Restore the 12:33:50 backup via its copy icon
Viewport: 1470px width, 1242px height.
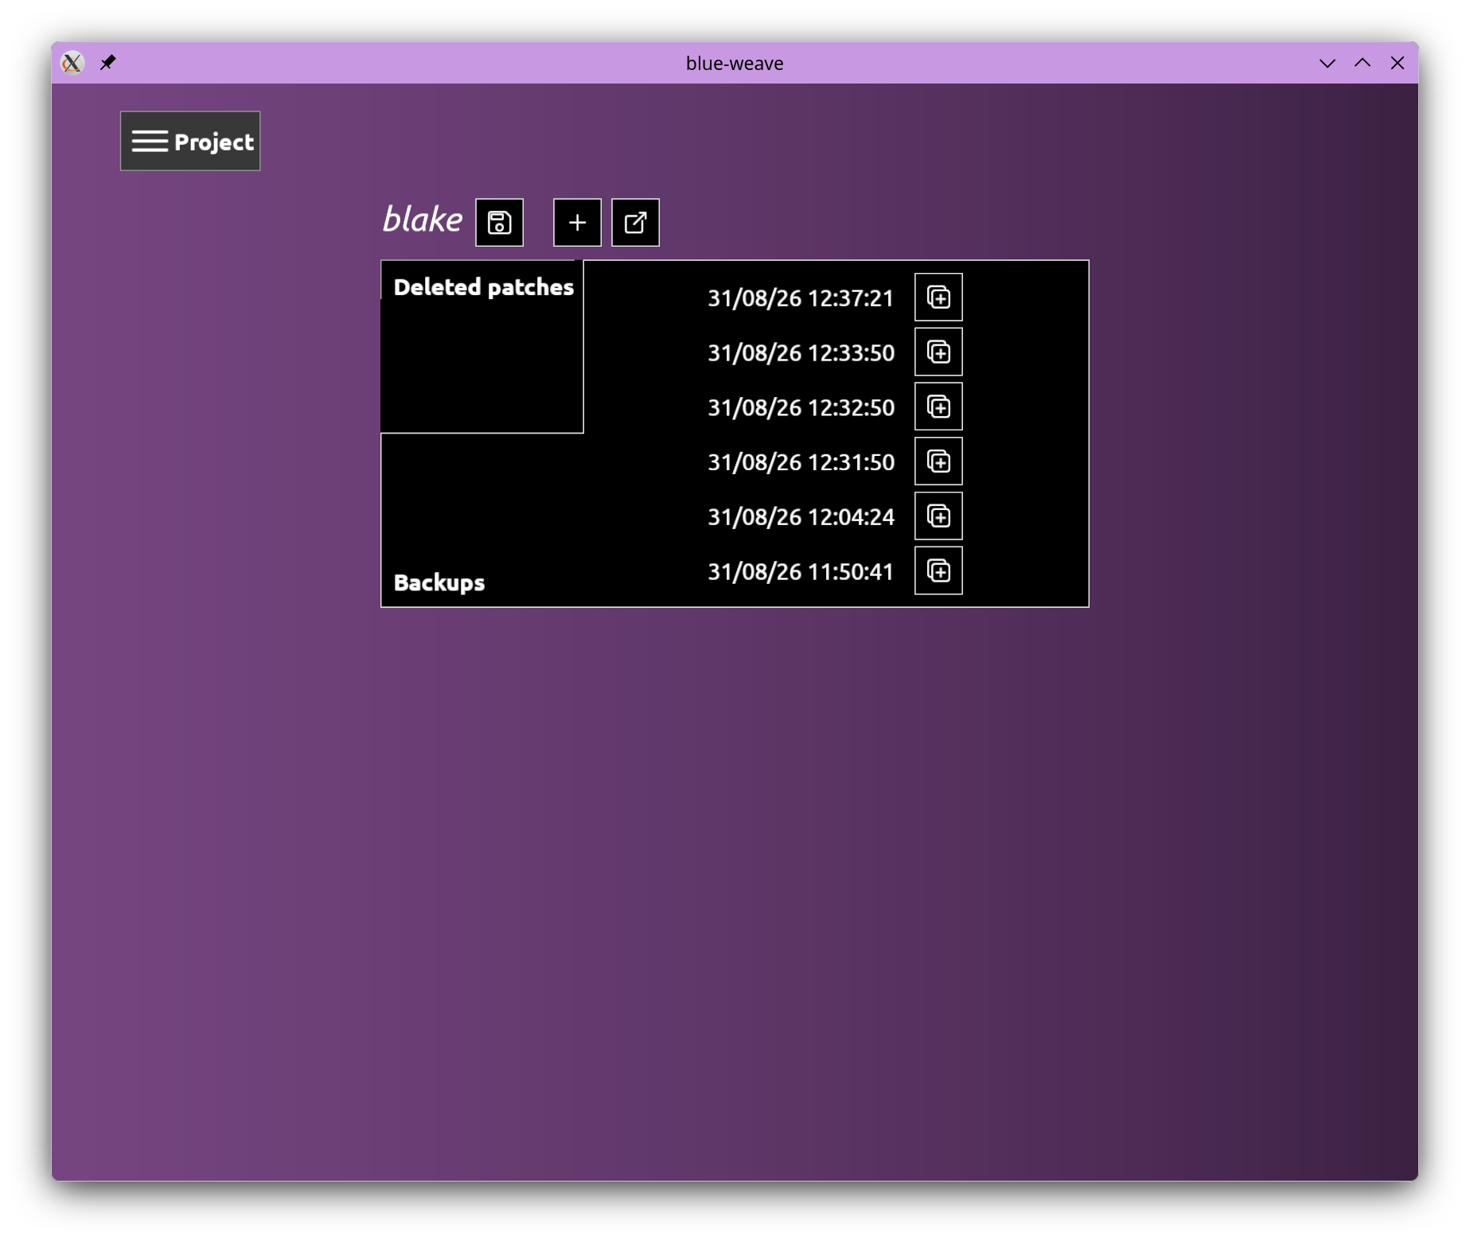pyautogui.click(x=938, y=352)
